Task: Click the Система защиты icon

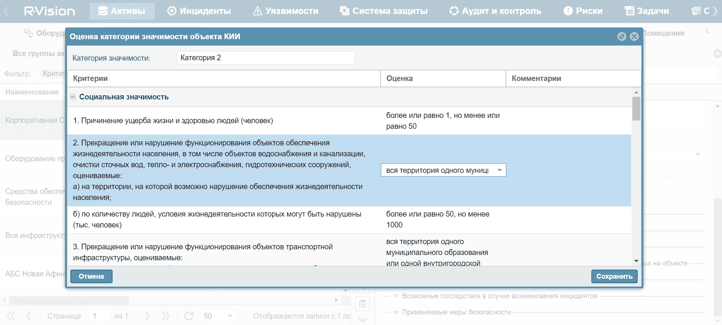Action: tap(344, 11)
